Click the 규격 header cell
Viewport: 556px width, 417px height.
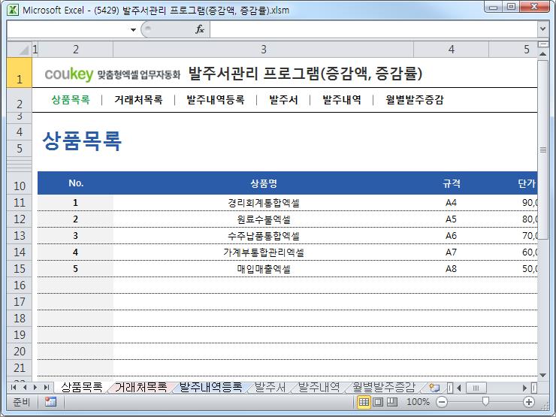pos(451,183)
